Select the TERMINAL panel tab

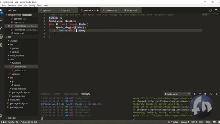[86, 94]
